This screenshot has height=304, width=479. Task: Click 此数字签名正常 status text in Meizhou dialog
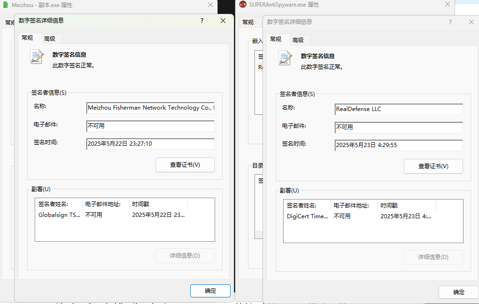(x=73, y=66)
